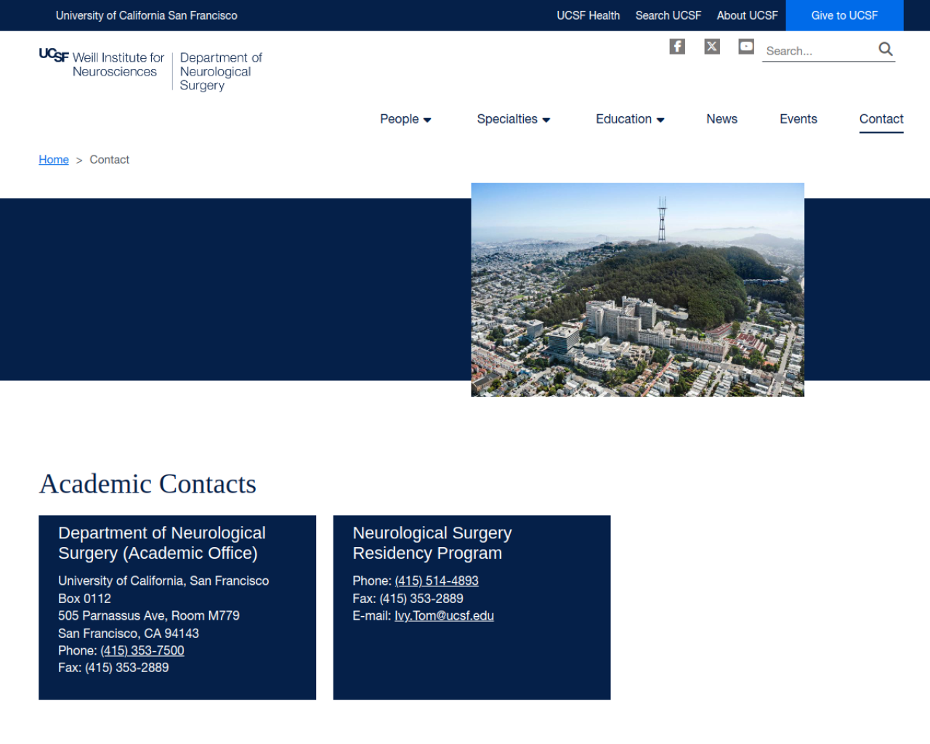This screenshot has height=744, width=930.
Task: Open the Events menu item
Action: 798,119
